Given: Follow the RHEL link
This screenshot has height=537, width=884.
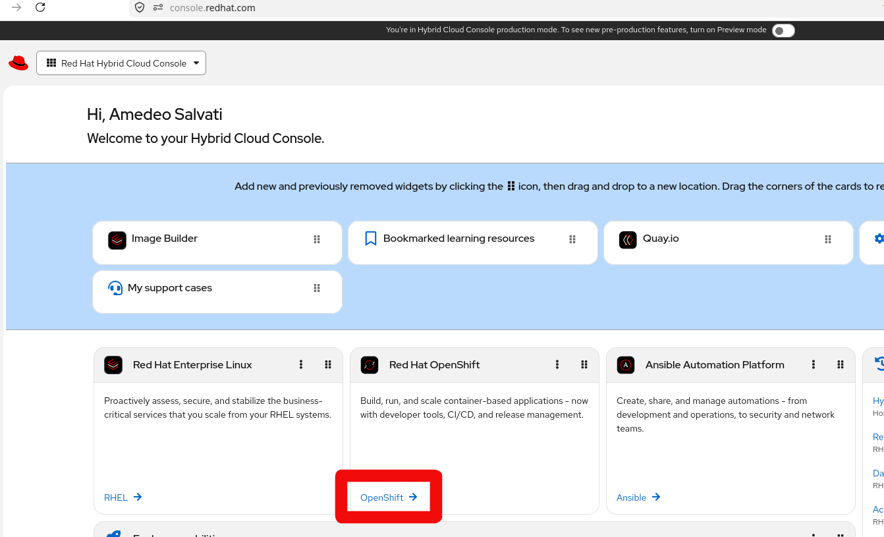Looking at the screenshot, I should (123, 497).
